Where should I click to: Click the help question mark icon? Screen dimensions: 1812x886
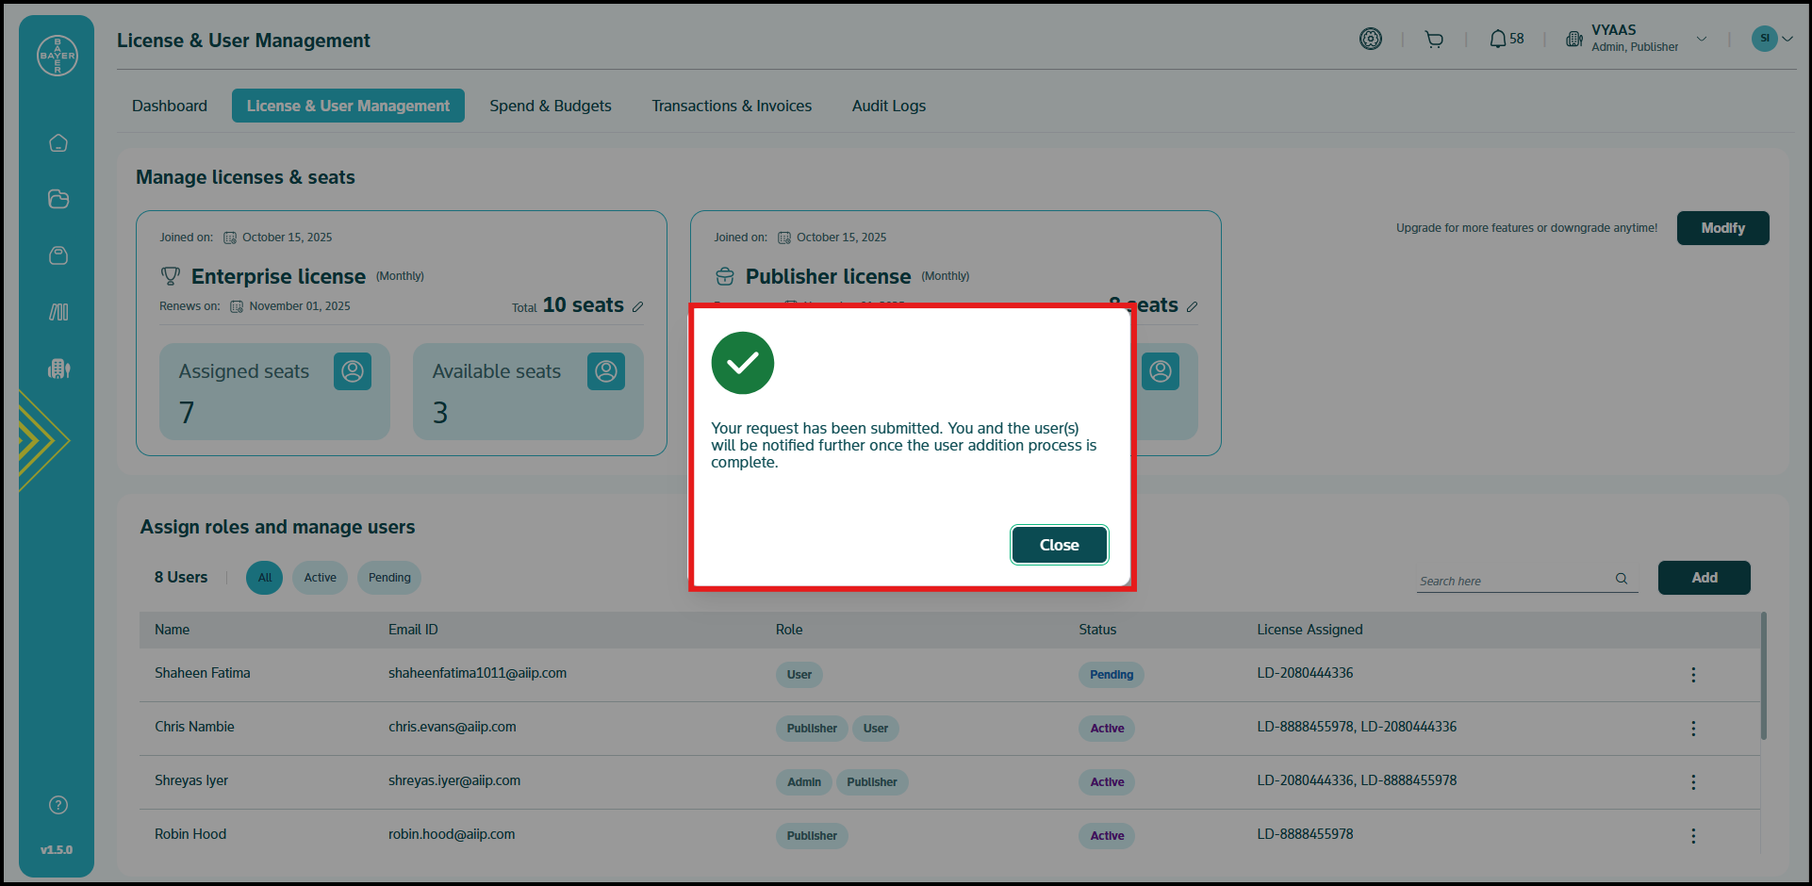pyautogui.click(x=58, y=805)
